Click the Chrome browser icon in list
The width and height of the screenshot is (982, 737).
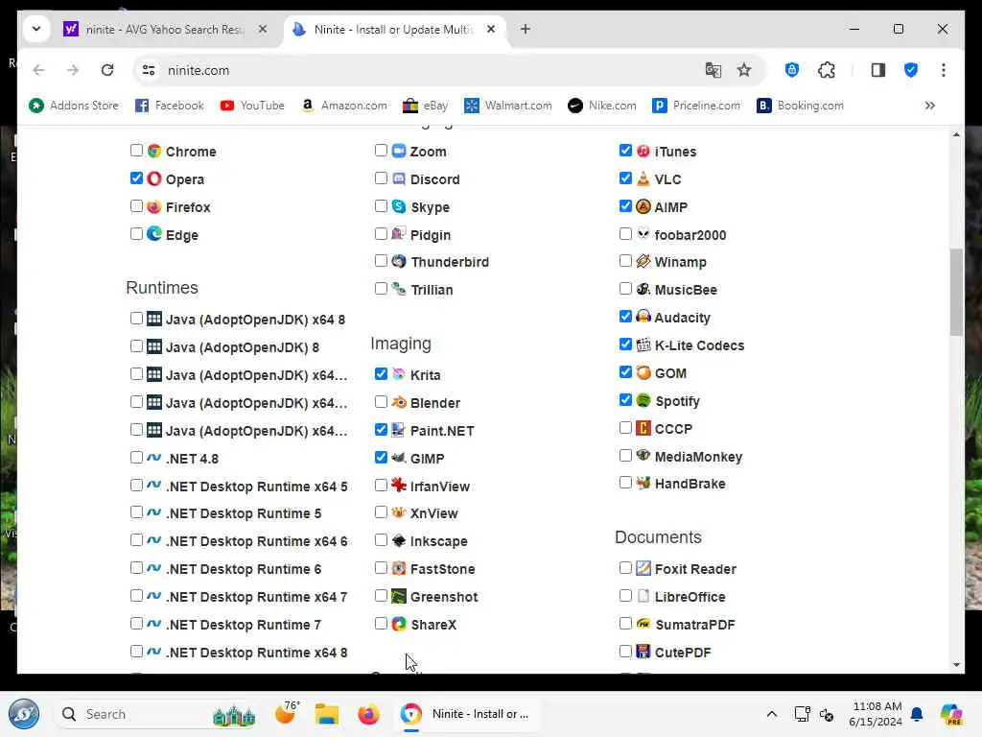coord(154,151)
